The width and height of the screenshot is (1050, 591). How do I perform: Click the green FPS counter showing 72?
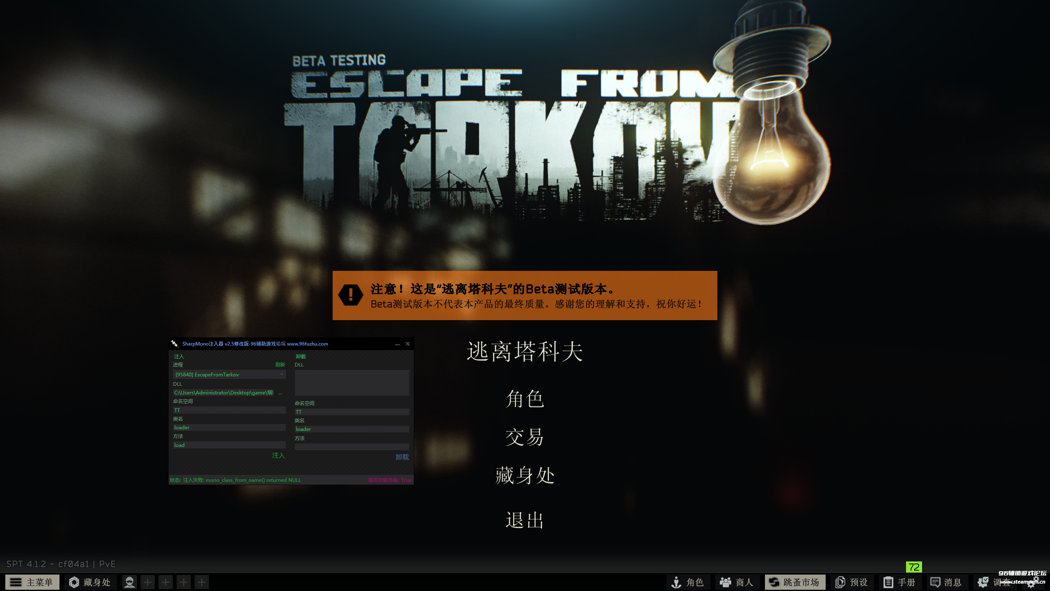click(914, 567)
